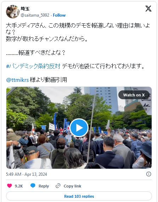
Task: Open the @ttmikrs mention link
Action: [17, 80]
